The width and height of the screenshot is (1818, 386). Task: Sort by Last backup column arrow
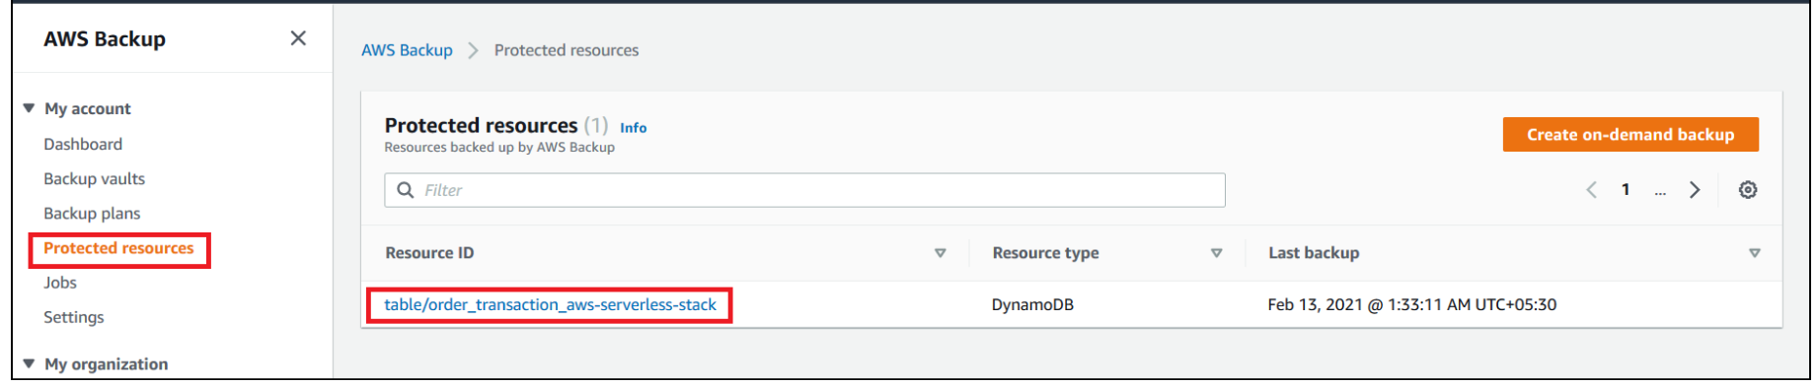[1755, 253]
